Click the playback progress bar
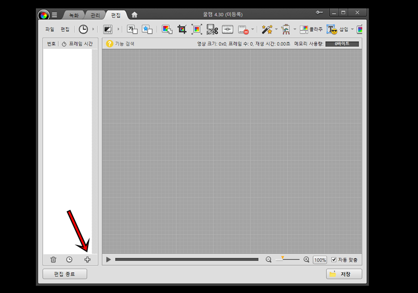Viewport: 418px width, 293px height. [x=187, y=259]
